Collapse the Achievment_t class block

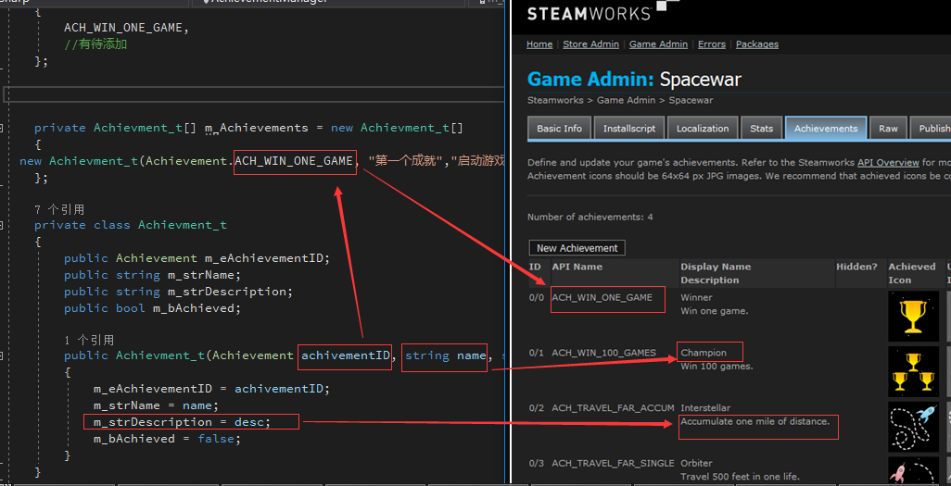[1, 225]
